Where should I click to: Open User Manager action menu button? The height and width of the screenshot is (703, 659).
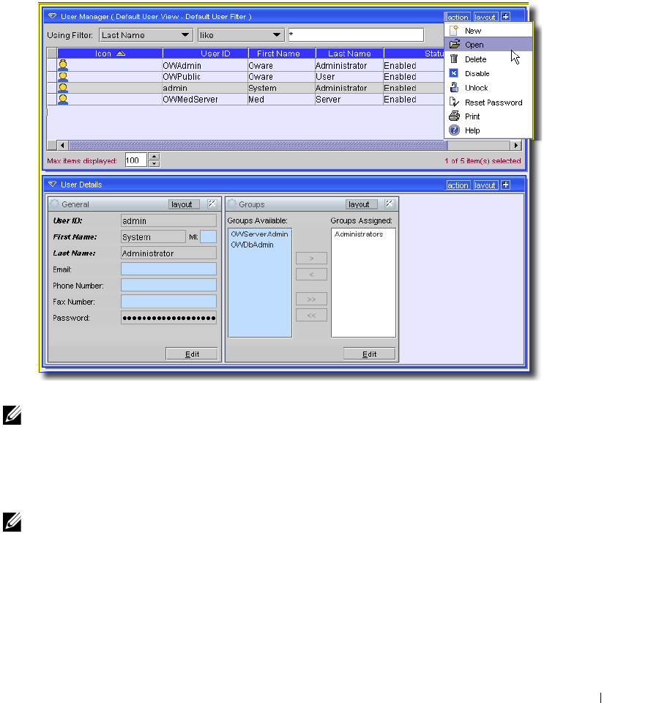[x=458, y=17]
